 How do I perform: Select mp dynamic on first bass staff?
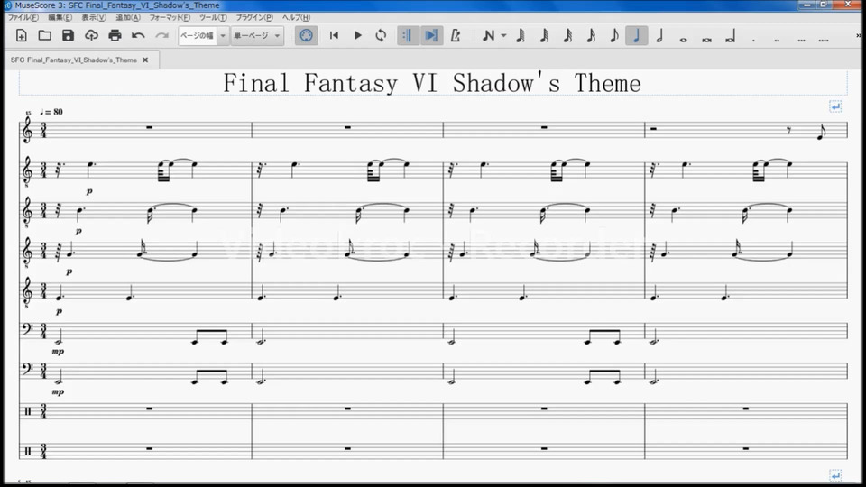pyautogui.click(x=58, y=352)
